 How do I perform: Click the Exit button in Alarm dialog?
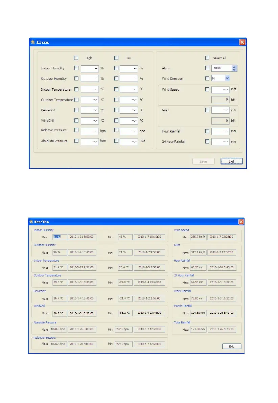[231, 161]
